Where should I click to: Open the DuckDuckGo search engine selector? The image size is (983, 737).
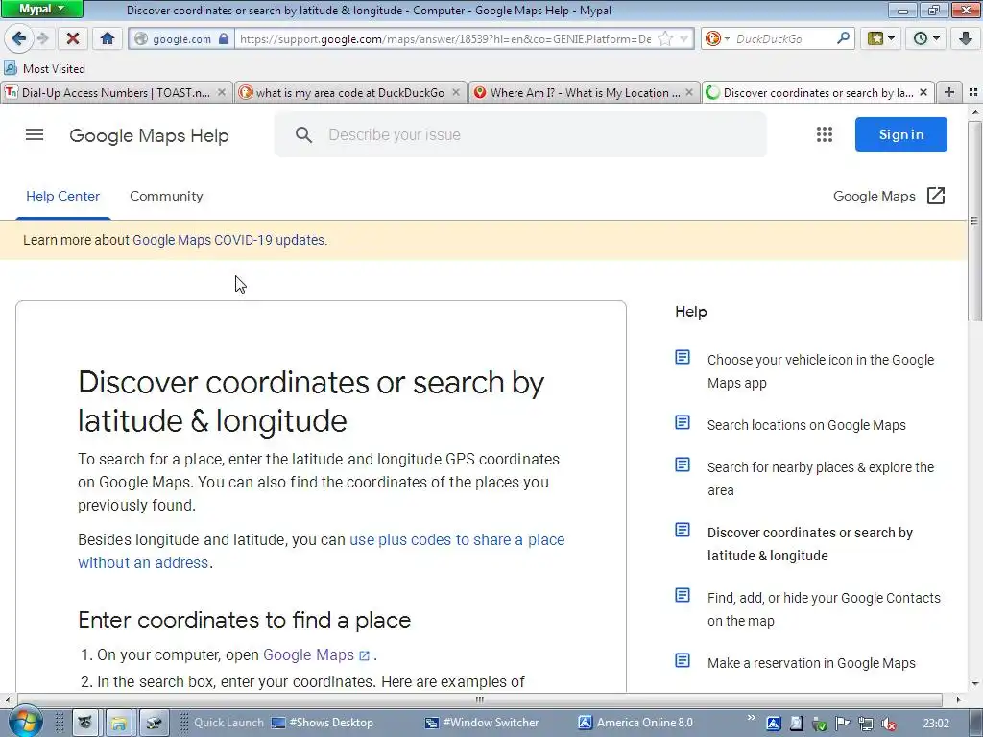(717, 38)
